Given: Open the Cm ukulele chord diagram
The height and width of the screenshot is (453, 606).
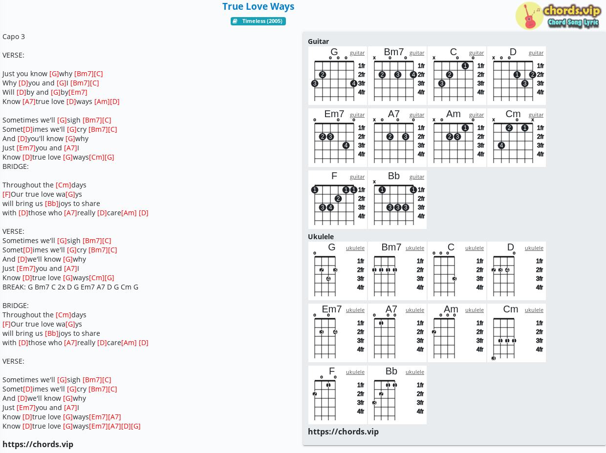Looking at the screenshot, I should coord(517,333).
